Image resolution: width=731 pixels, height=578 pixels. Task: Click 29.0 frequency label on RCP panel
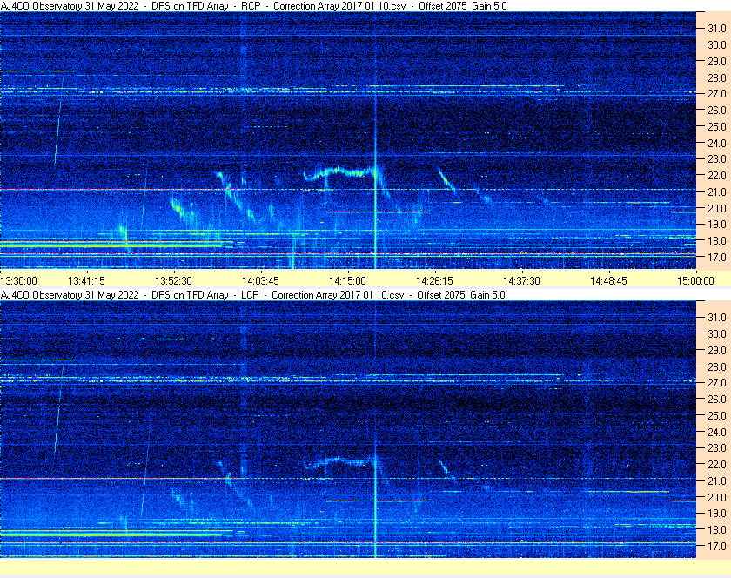pos(717,62)
